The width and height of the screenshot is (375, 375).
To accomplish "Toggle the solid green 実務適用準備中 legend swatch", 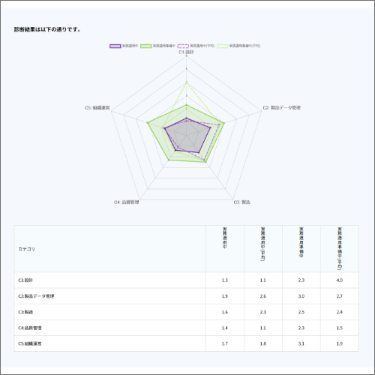I will pos(146,46).
